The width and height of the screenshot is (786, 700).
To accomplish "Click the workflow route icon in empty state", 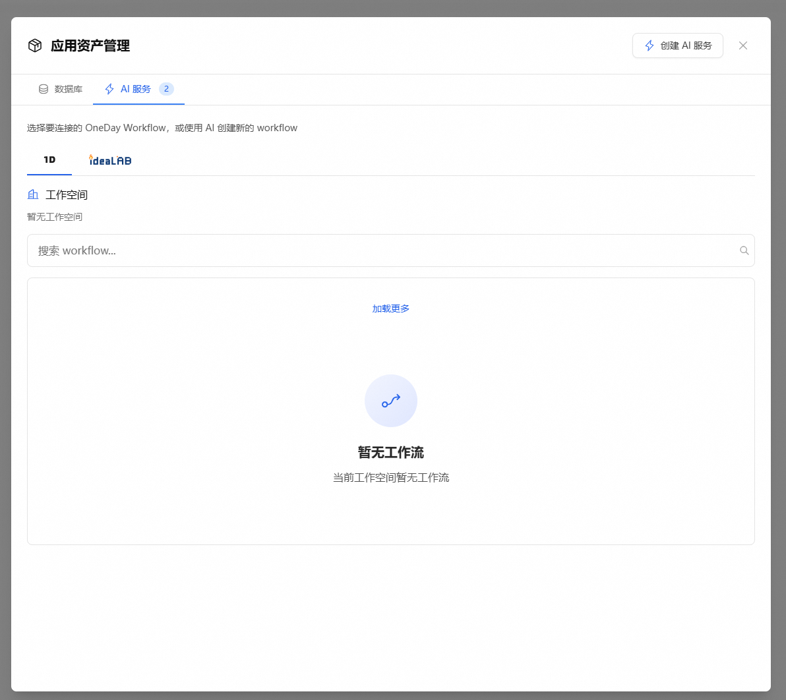I will [391, 401].
